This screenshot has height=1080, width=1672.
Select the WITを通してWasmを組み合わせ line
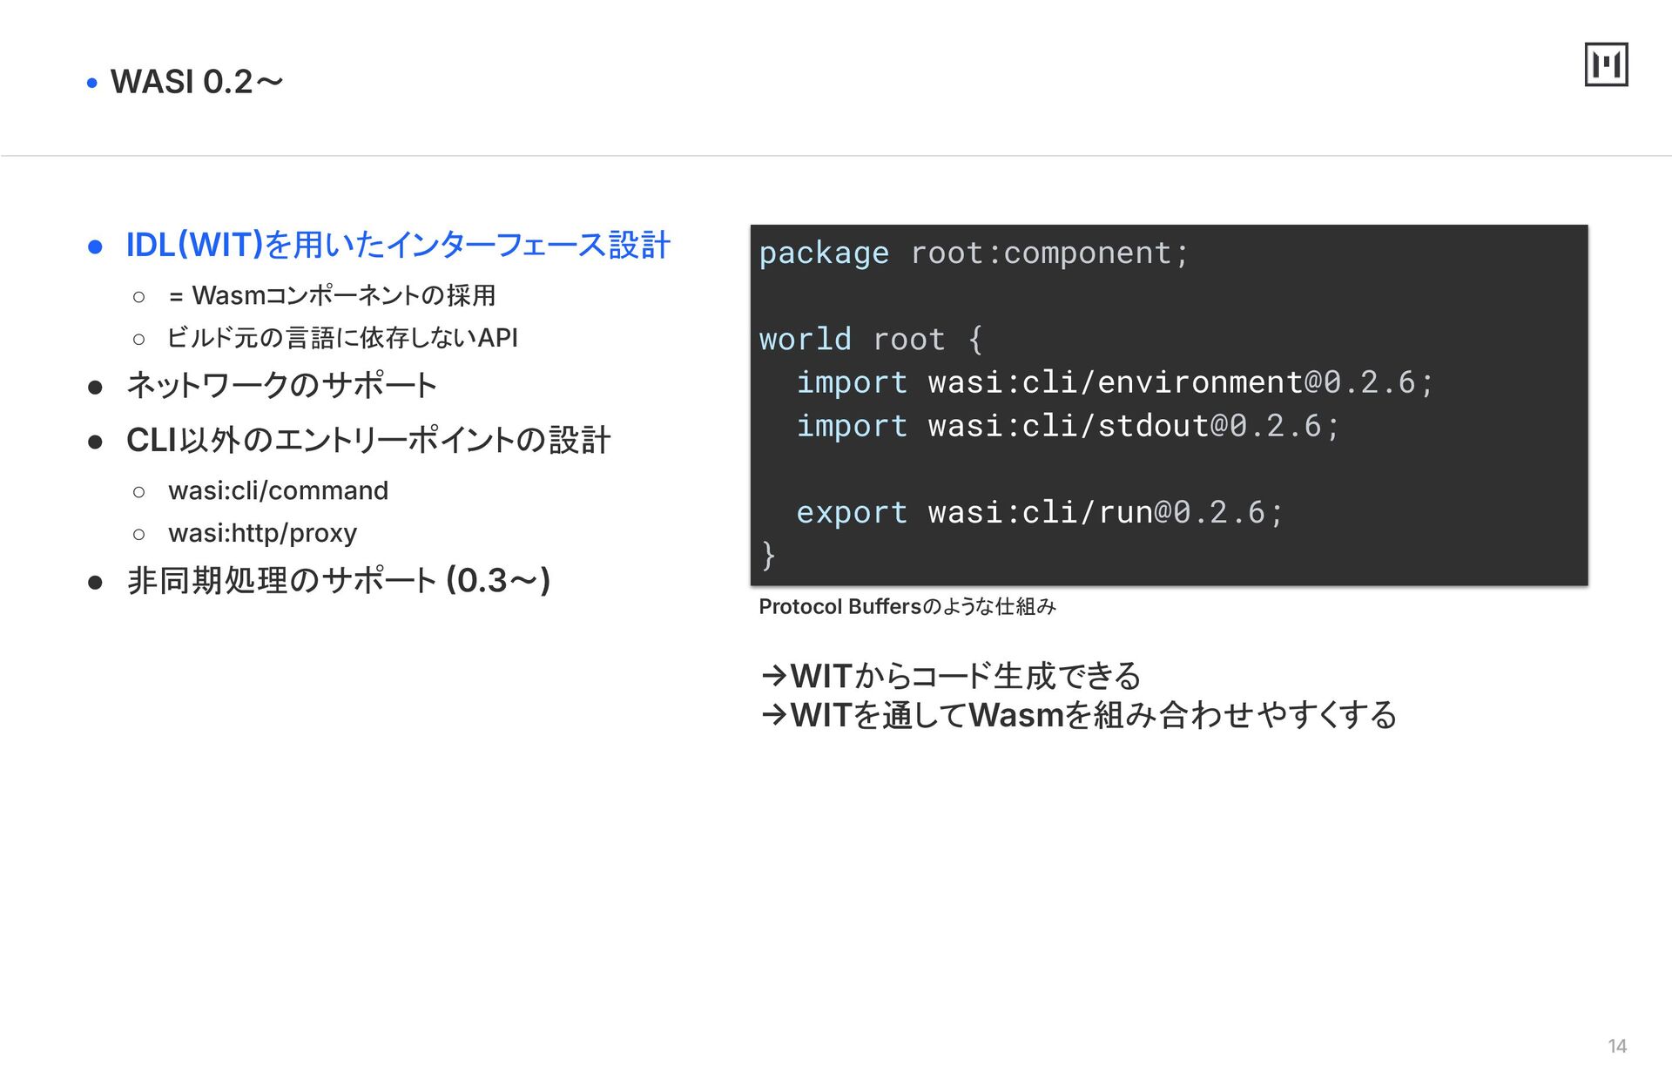[x=1079, y=715]
